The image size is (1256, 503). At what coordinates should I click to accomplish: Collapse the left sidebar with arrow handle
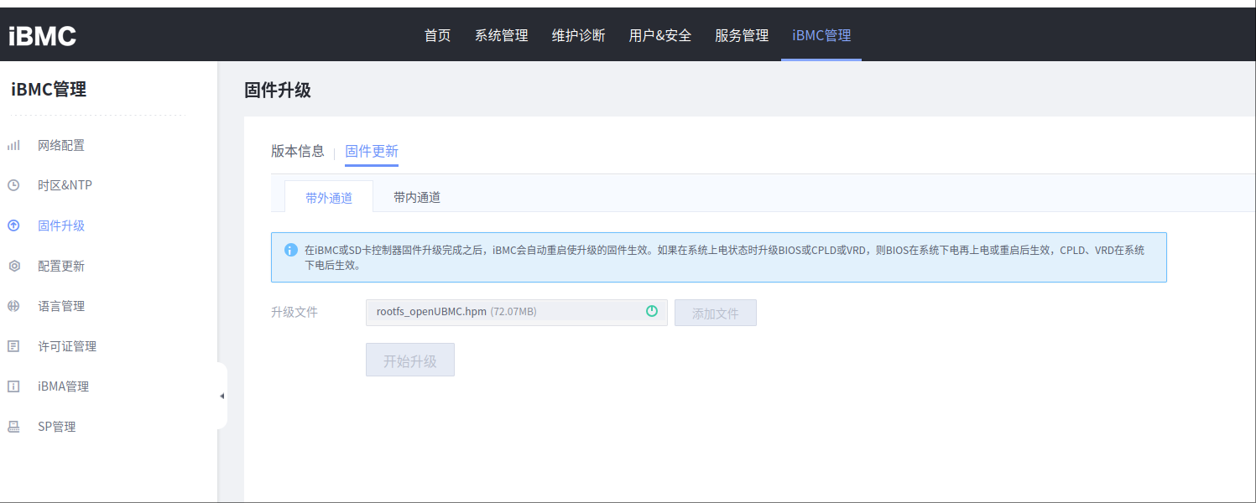[x=221, y=396]
